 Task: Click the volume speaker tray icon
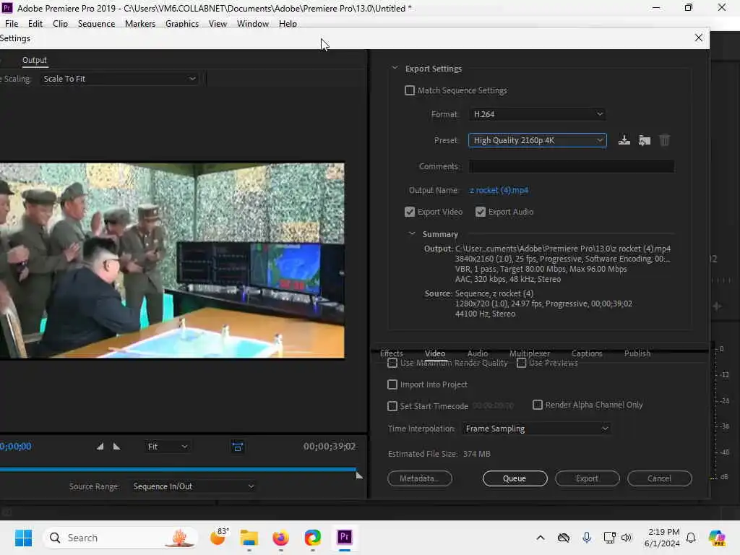(x=627, y=538)
